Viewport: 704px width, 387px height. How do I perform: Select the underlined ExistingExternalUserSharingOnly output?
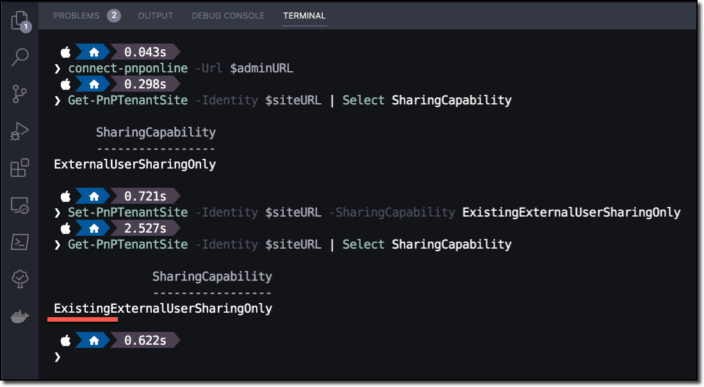tap(162, 308)
